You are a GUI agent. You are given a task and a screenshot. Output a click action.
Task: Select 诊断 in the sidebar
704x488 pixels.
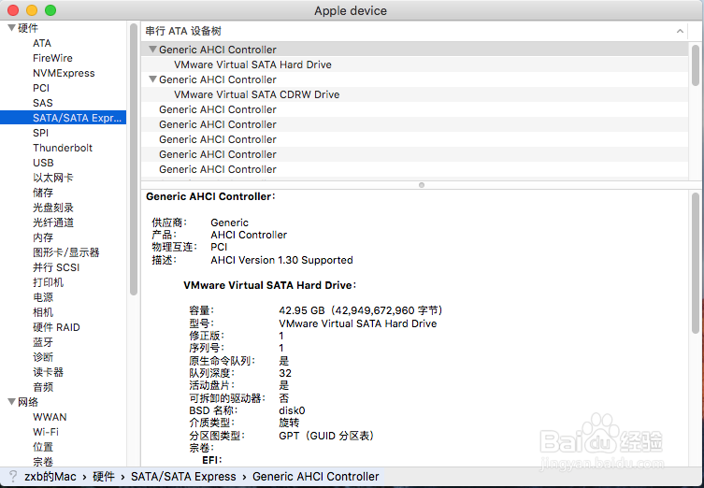click(x=43, y=357)
